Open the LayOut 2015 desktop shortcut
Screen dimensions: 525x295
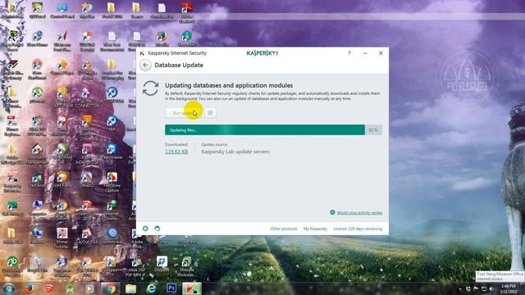point(87,236)
